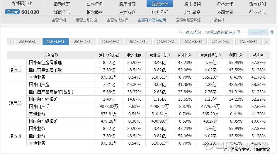Select the 2025-03-31 report date

28,42
